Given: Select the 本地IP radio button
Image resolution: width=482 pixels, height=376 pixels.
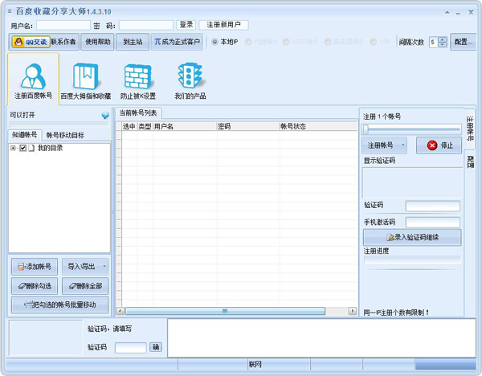Looking at the screenshot, I should tap(214, 42).
